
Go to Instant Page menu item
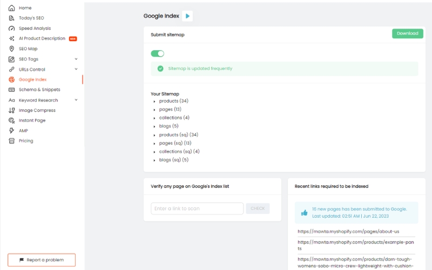[32, 120]
